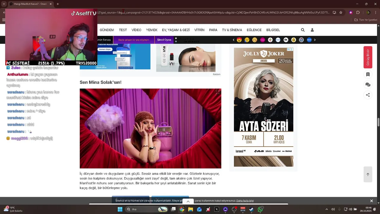
Task: Open Tüm Yer İşaretleri bookmarks folder
Action: pos(366,20)
